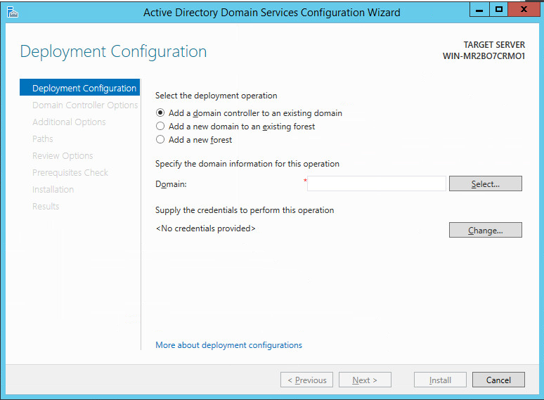Go to Domain Controller Options step
544x400 pixels.
click(84, 105)
